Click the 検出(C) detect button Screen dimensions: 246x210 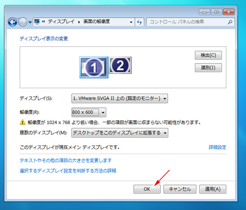pos(208,55)
